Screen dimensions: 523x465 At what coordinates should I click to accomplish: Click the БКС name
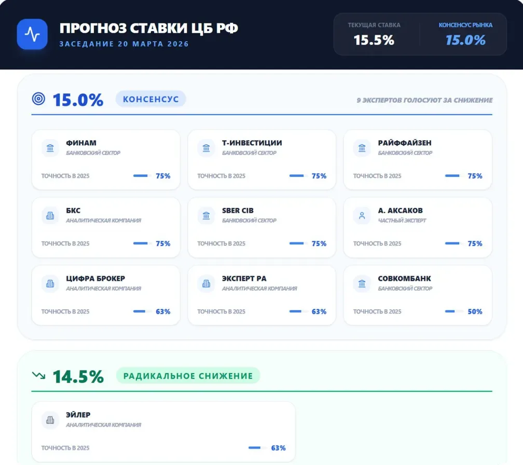pos(73,211)
